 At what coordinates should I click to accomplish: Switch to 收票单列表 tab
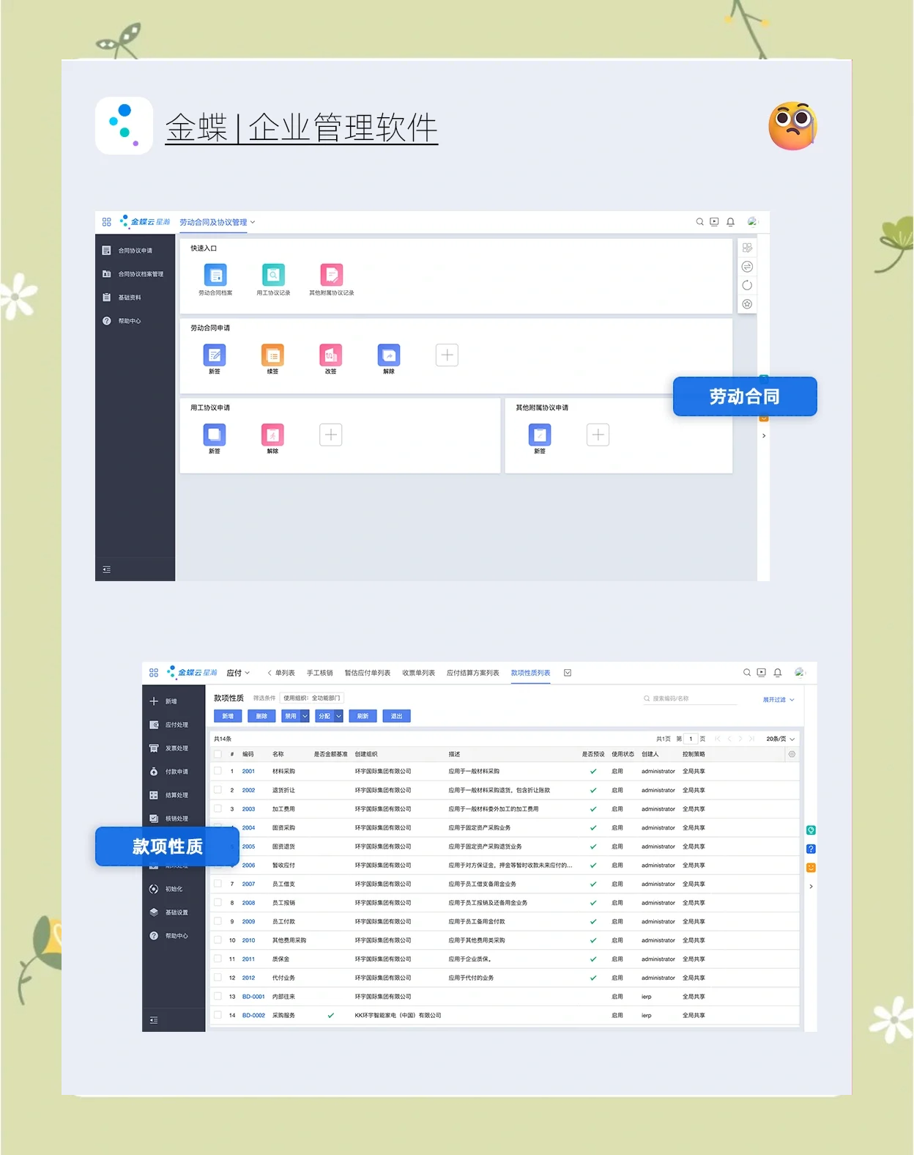click(x=418, y=673)
